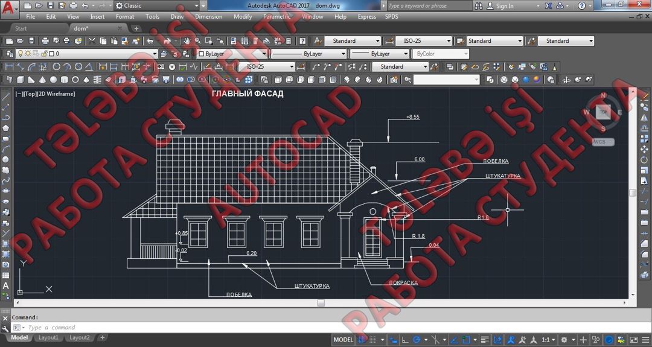Open the ByLayer lineweight dropdown
This screenshot has height=347, width=652.
379,54
